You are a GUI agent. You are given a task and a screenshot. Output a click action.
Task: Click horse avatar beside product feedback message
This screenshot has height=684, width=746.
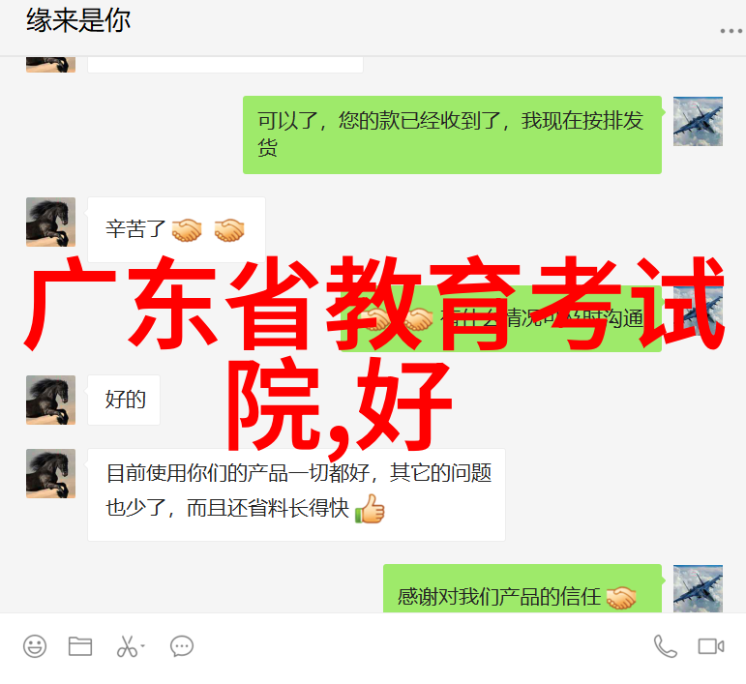point(50,474)
